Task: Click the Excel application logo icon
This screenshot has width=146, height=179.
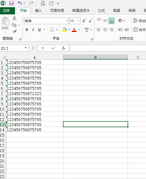Action: click(x=3, y=3)
